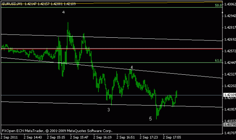
Task: Click price axis value 1.42692
Action: 230,40
